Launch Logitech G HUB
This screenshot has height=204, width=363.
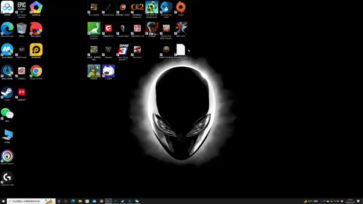pos(7,178)
